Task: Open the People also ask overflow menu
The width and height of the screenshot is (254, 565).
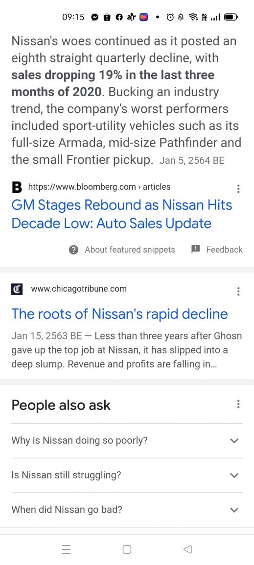Action: pyautogui.click(x=238, y=404)
